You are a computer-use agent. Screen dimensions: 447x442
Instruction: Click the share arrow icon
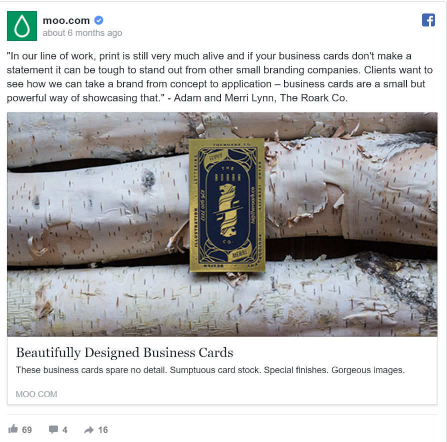89,430
